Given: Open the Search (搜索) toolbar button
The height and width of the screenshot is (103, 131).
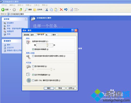Looking at the screenshot, I should tap(28, 10).
